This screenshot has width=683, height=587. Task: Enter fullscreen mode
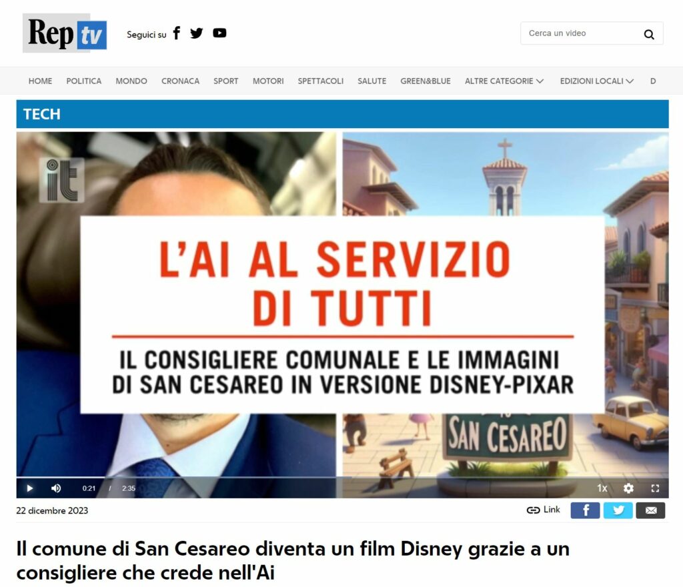655,488
